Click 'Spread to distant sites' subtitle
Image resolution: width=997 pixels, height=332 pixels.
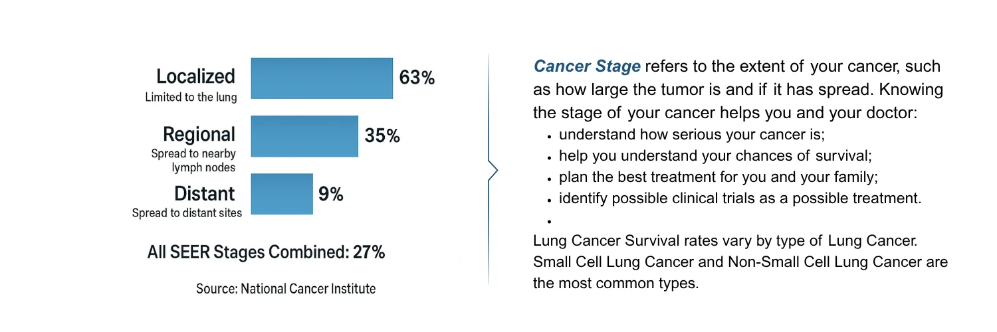(187, 213)
